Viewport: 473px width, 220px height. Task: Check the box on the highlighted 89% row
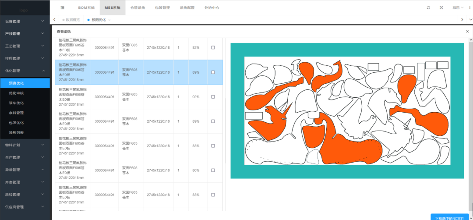pyautogui.click(x=213, y=72)
